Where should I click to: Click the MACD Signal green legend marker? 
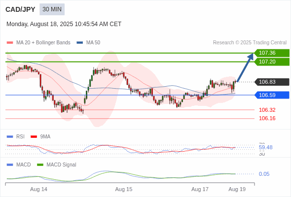(x=40, y=165)
